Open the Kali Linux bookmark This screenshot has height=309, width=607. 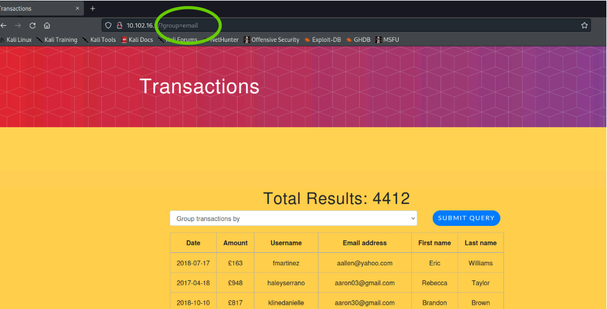[17, 40]
